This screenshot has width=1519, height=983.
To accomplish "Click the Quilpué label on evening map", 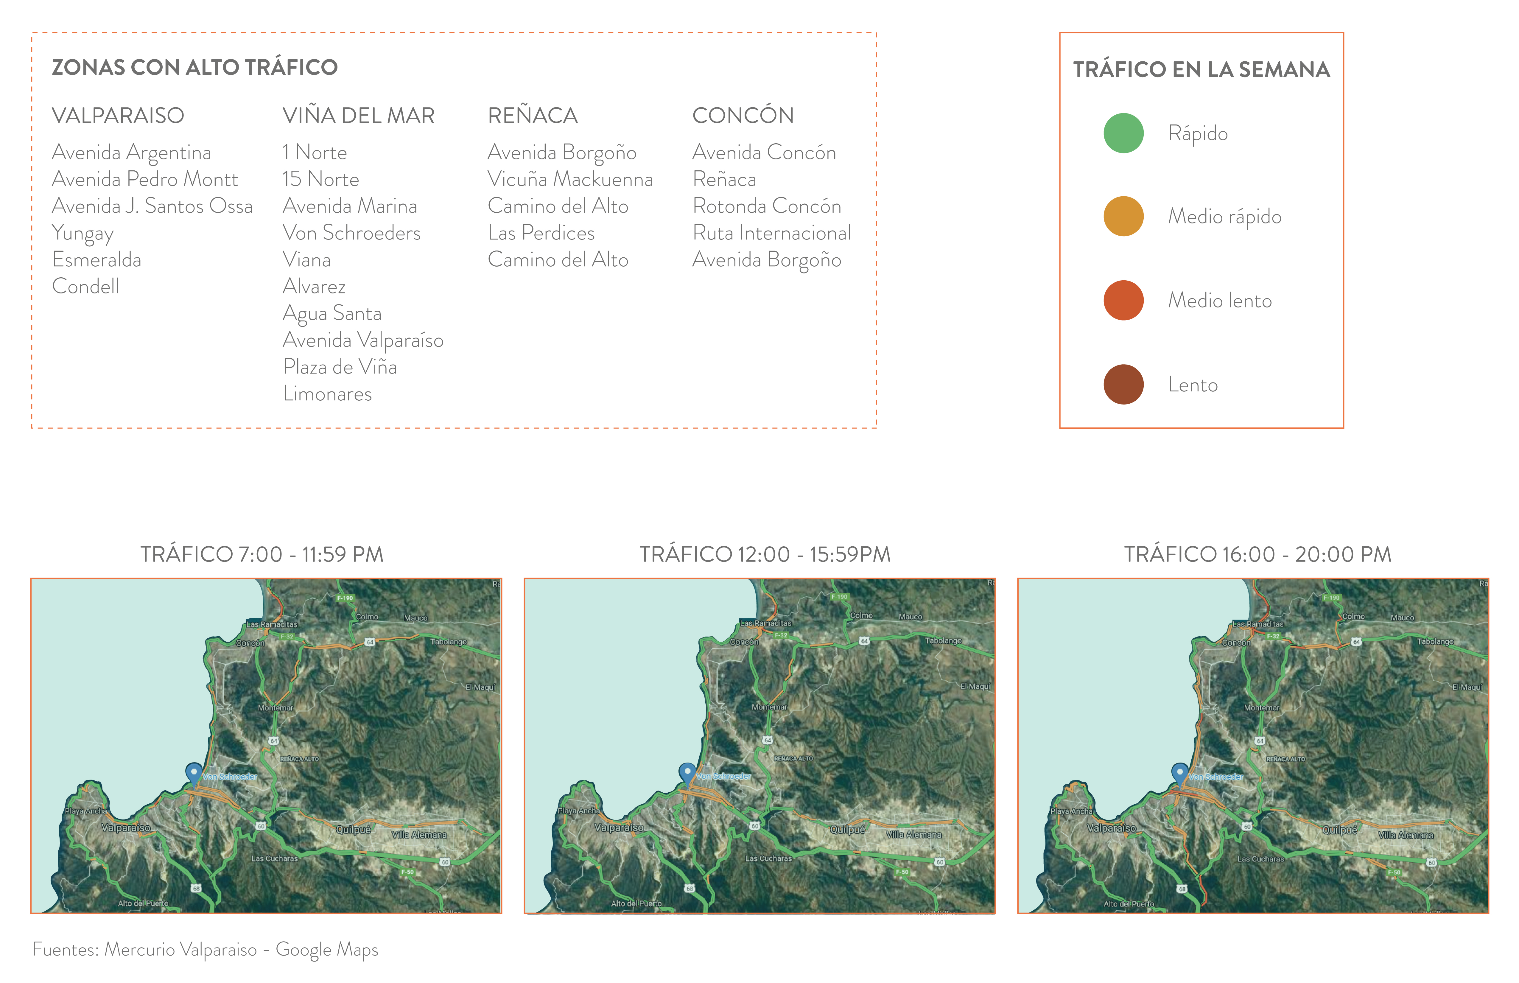I will coord(1340,830).
